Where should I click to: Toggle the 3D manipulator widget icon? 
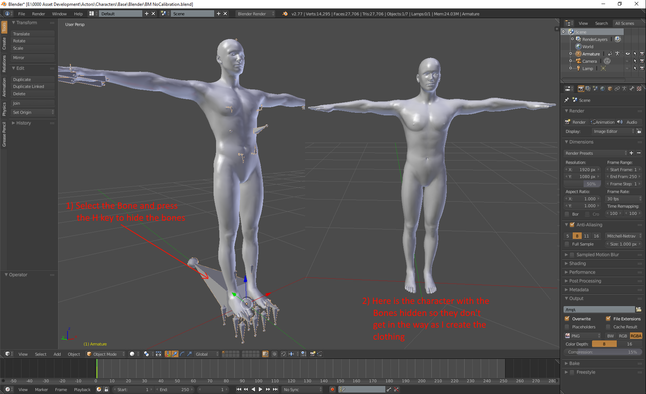point(168,354)
